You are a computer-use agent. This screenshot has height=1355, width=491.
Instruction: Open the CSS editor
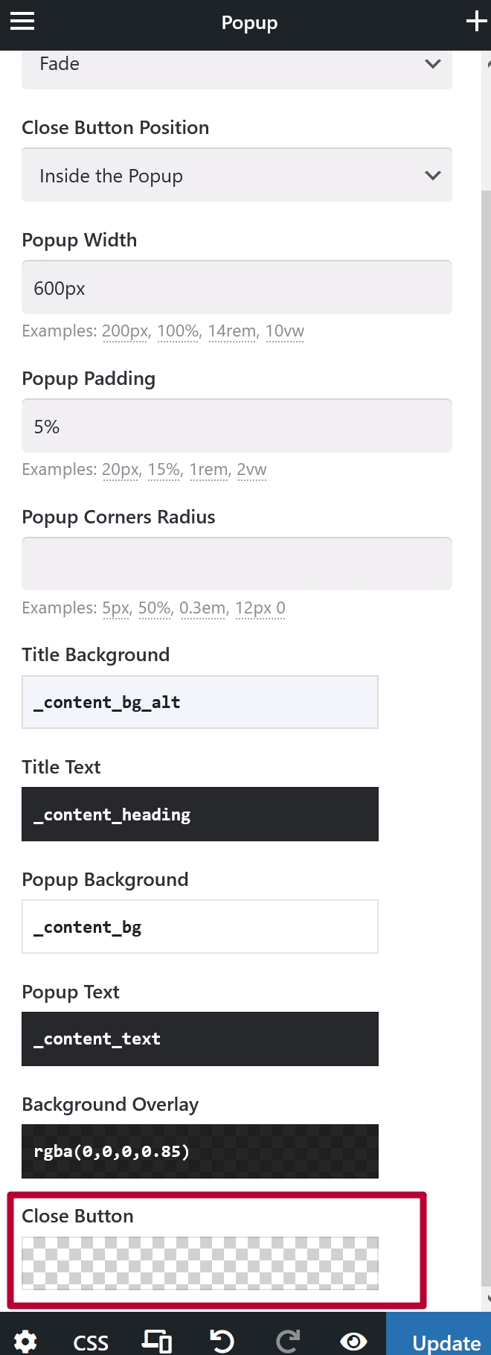coord(91,1342)
